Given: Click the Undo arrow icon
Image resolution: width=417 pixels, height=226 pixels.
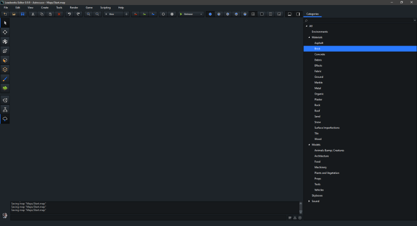Looking at the screenshot, I should [x=69, y=14].
